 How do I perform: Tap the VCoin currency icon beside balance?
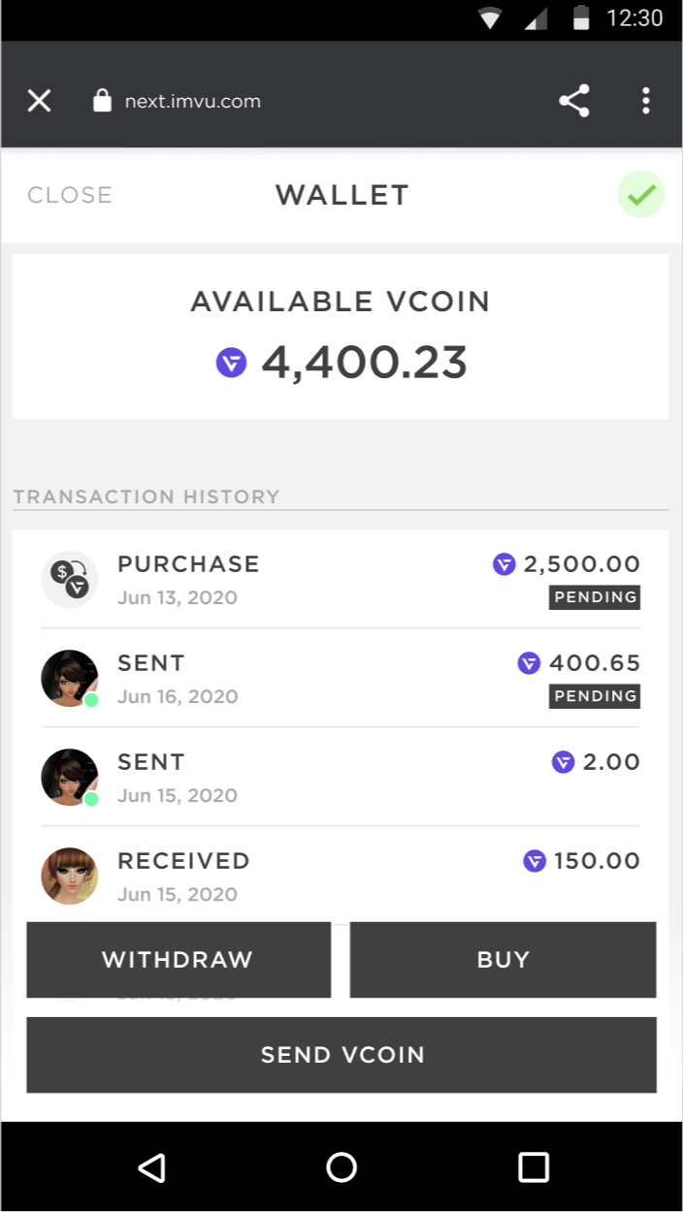[231, 362]
